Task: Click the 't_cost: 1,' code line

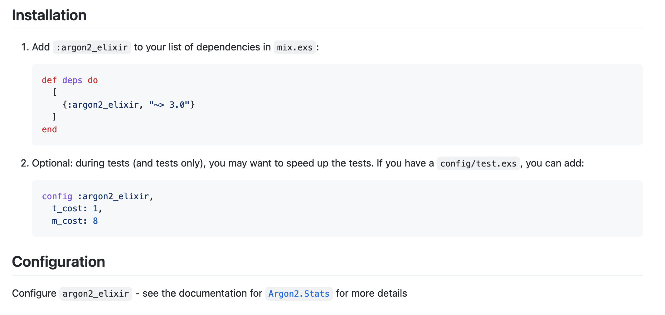Action: [x=77, y=209]
